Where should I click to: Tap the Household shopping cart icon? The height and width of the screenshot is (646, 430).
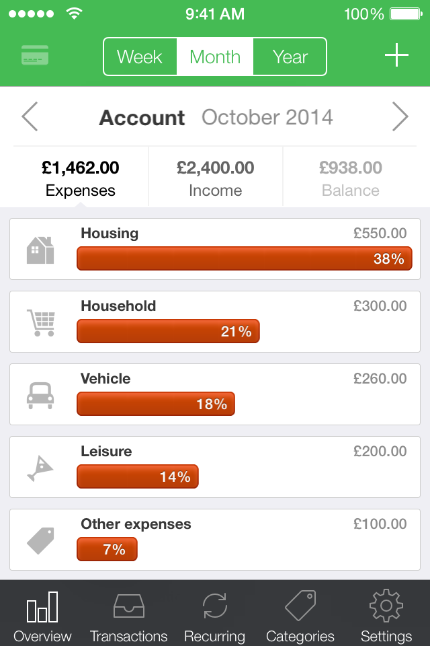(41, 322)
